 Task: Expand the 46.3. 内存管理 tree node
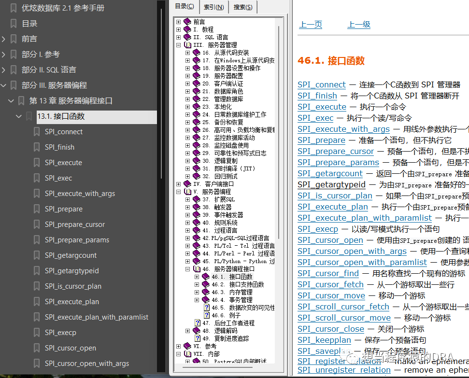click(x=197, y=292)
